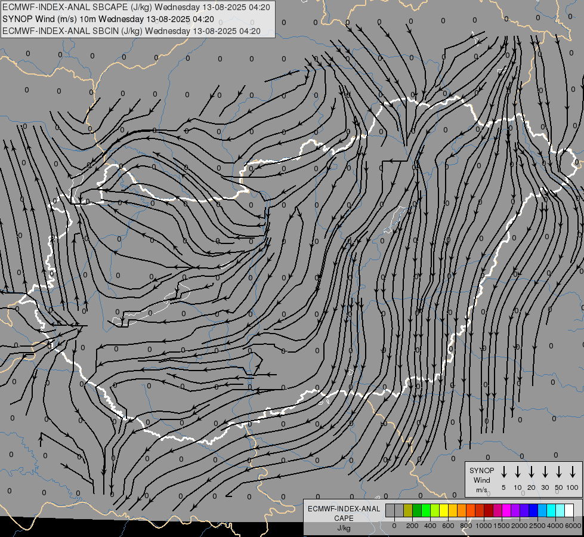Click the SBCIN title line

pos(131,31)
